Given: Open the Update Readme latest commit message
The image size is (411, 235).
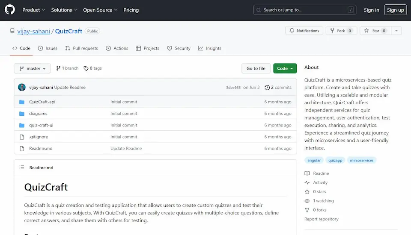Looking at the screenshot, I should tap(70, 88).
